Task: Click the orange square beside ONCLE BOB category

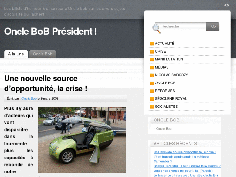Action: click(x=152, y=83)
